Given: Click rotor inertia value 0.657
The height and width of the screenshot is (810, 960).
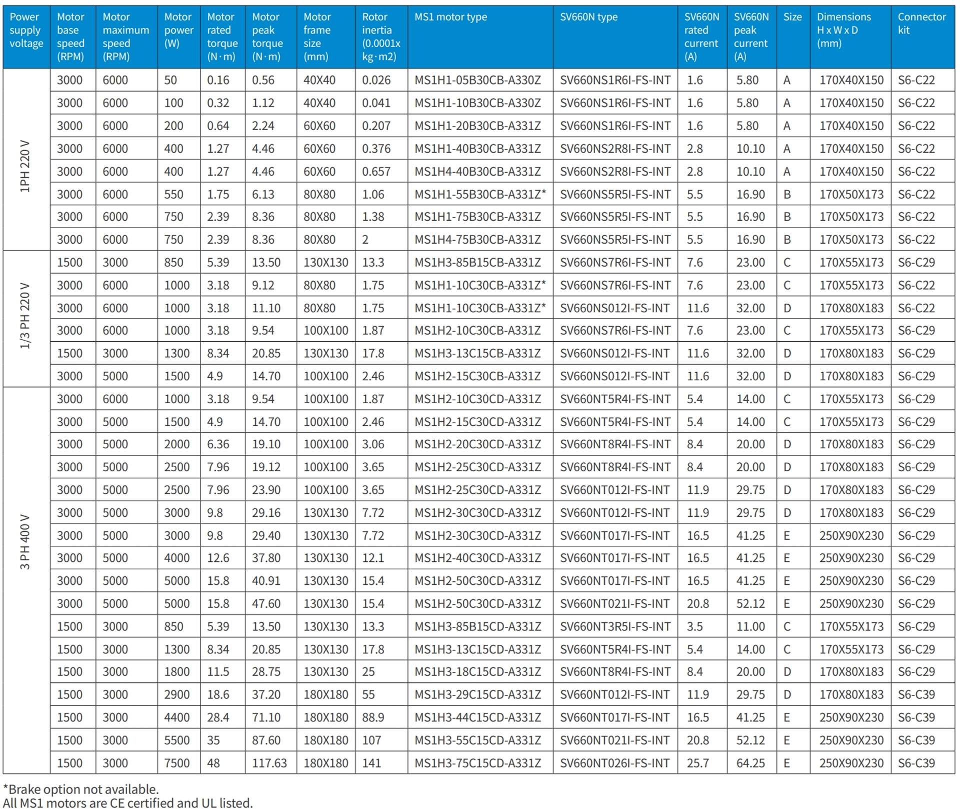Looking at the screenshot, I should [376, 172].
